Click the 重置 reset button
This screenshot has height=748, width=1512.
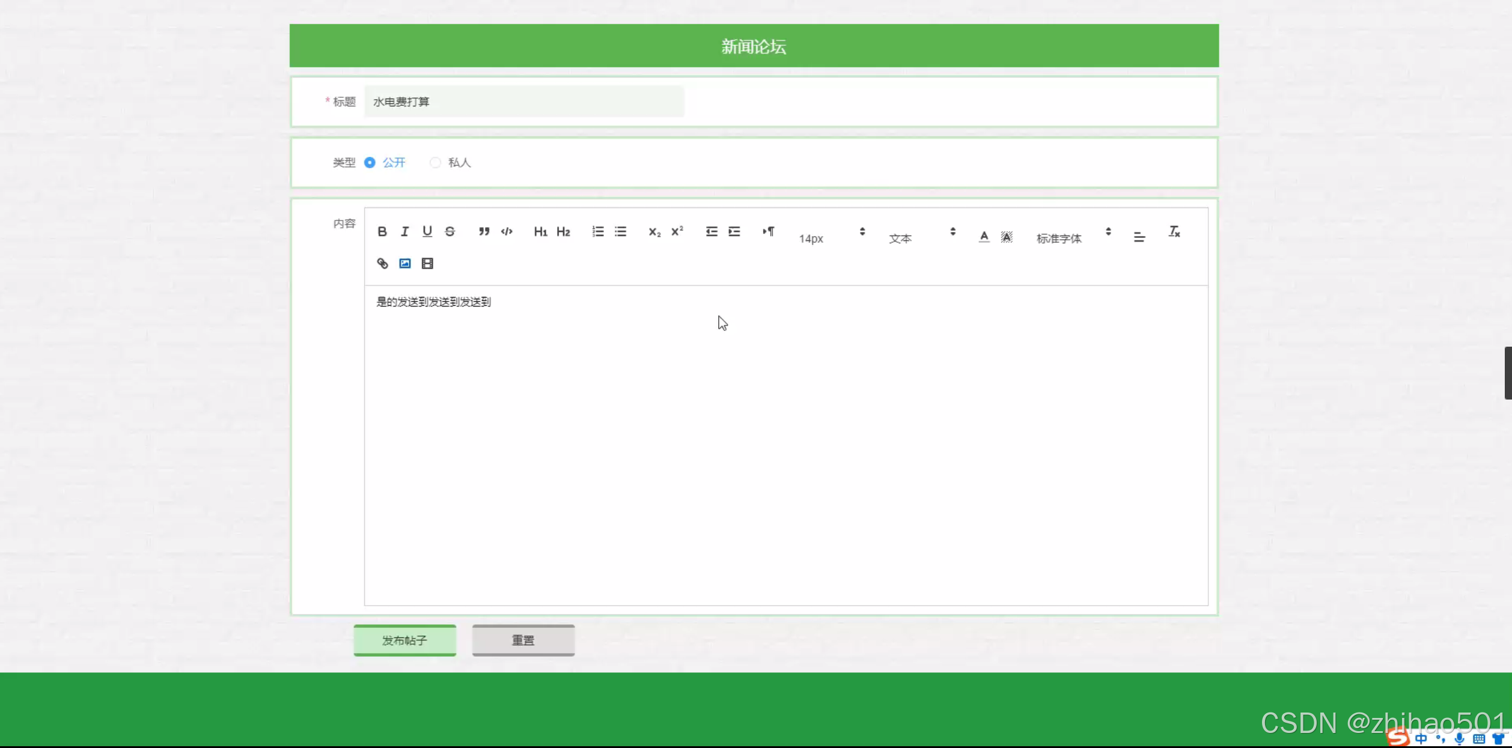523,640
